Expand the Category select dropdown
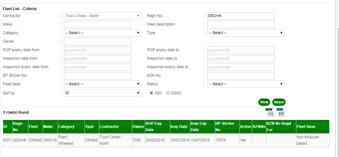339x157 pixels. (x=102, y=33)
